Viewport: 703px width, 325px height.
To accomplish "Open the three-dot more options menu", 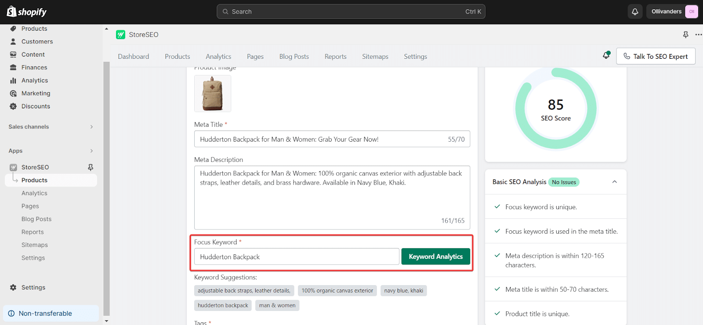I will point(698,35).
